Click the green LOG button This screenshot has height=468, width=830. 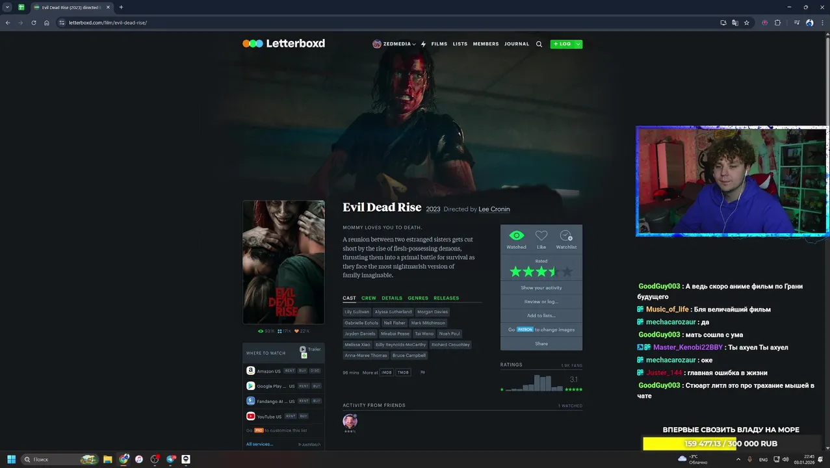tap(562, 44)
